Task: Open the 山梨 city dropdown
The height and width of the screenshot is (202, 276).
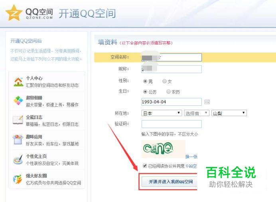Action: [229, 113]
